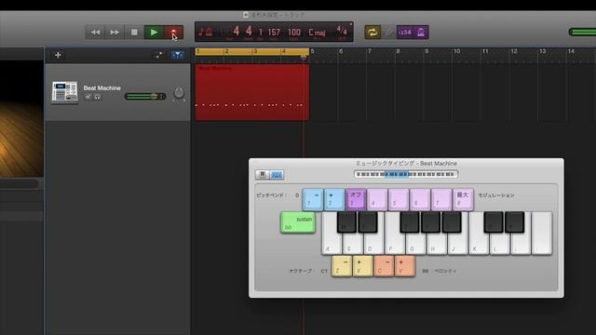Screen dimensions: 596x335
Task: Click pitch bend down key 1
Action: point(313,199)
